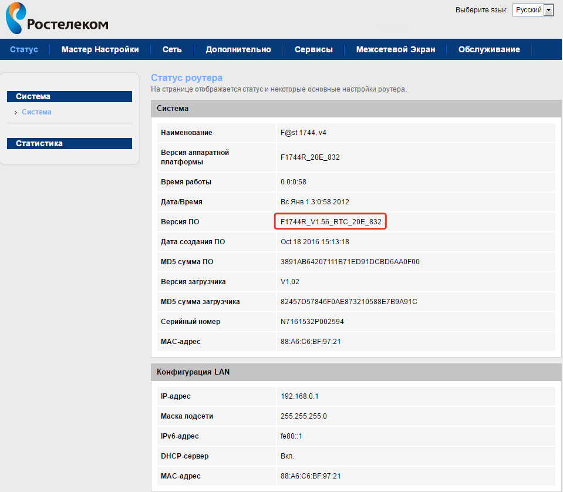Image resolution: width=563 pixels, height=492 pixels.
Task: Click the LAN IP address 192.168.0.1
Action: tap(299, 396)
